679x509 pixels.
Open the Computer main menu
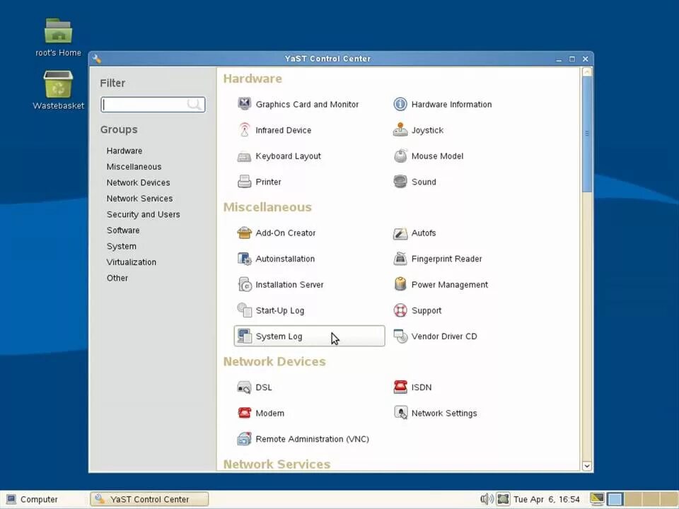[33, 499]
